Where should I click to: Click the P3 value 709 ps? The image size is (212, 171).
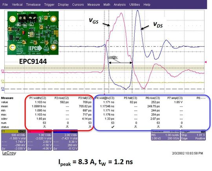[87, 102]
